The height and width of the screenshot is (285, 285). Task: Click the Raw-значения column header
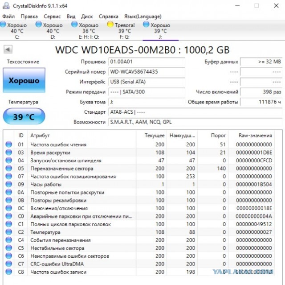(251, 136)
